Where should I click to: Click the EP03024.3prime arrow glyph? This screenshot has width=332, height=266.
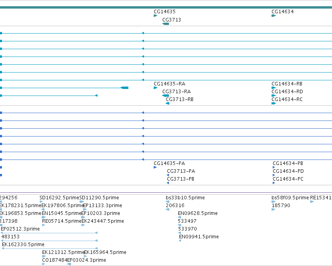point(69,264)
